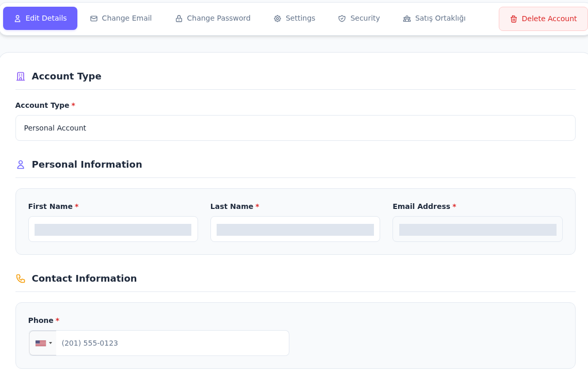The width and height of the screenshot is (588, 374).
Task: Focus the Last Name input field
Action: tap(295, 229)
